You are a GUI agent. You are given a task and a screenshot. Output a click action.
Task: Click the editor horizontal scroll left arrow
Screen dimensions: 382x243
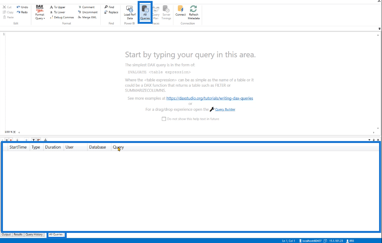(19, 132)
